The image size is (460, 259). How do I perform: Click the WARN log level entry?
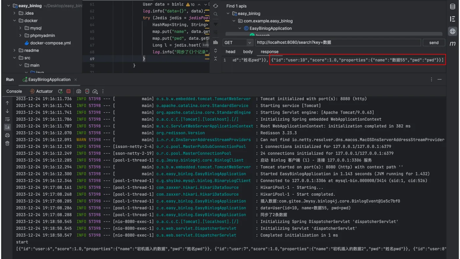coord(81,140)
